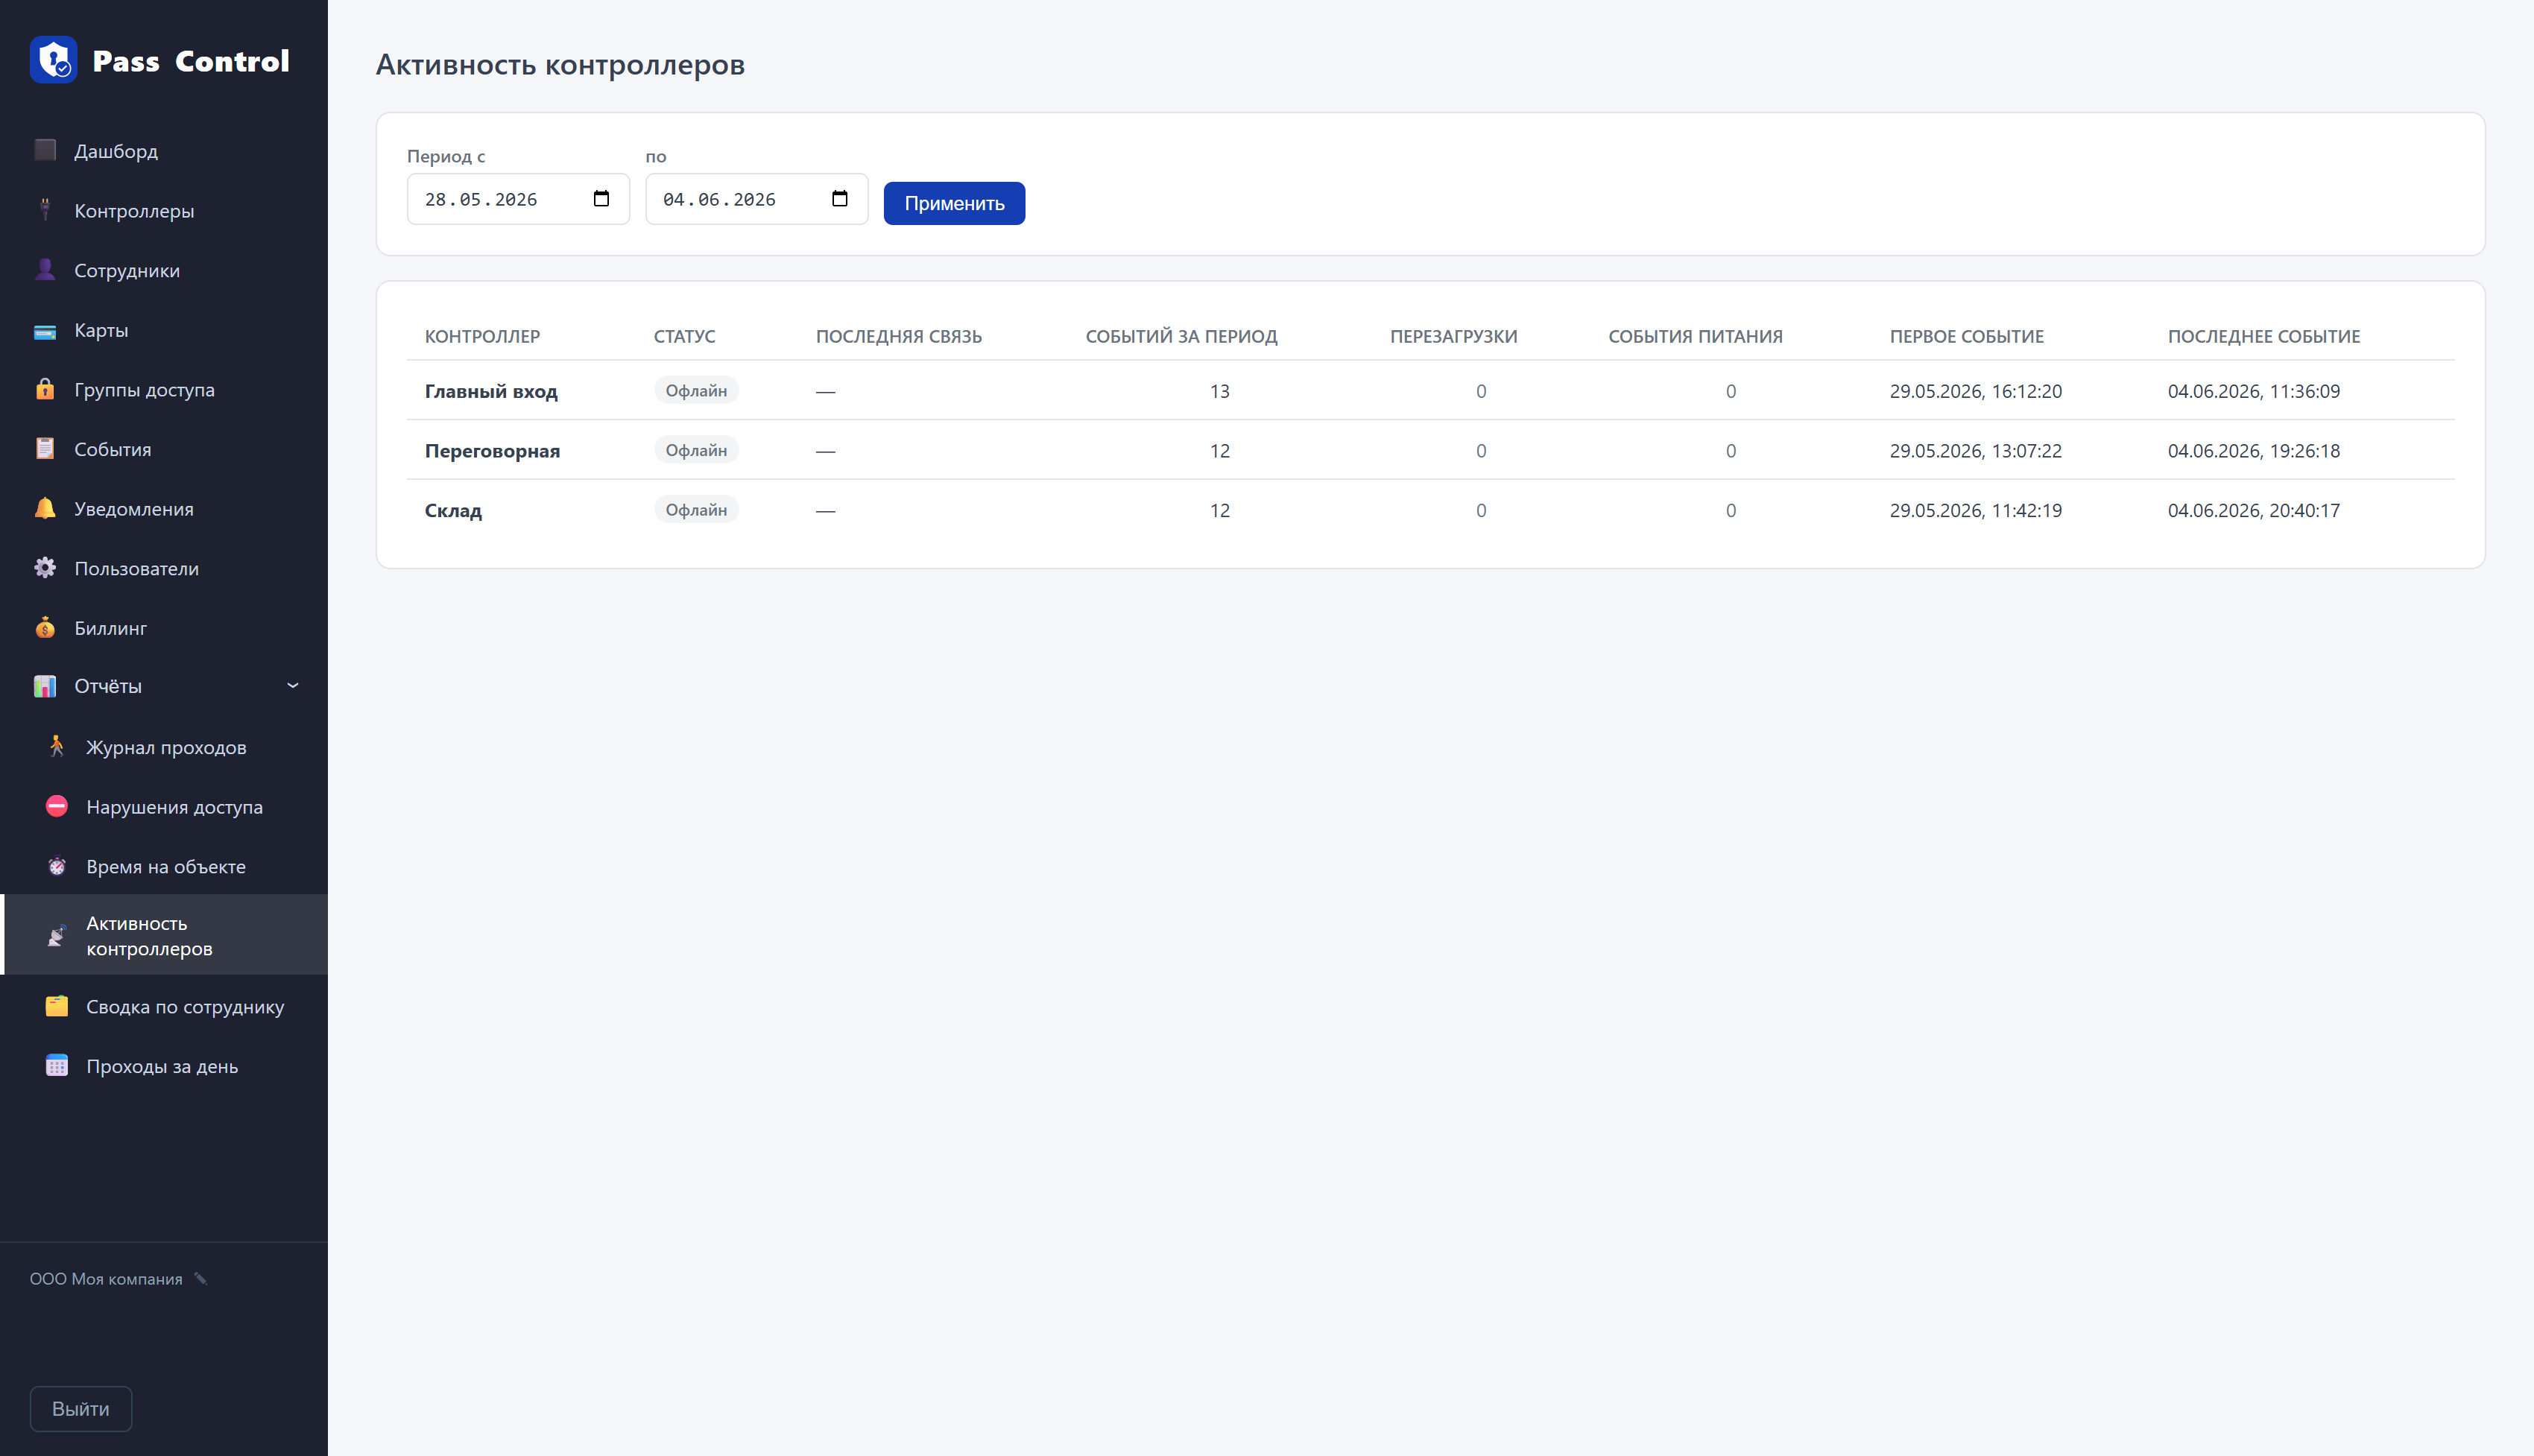Open calendar picker for Период с date
The height and width of the screenshot is (1456, 2534).
pos(601,199)
